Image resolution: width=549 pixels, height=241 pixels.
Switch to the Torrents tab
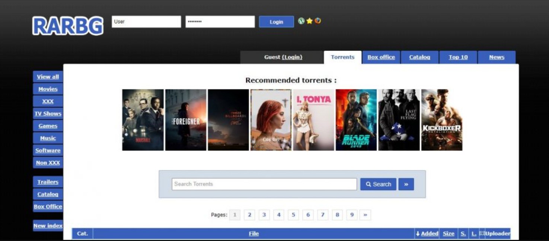pos(342,57)
